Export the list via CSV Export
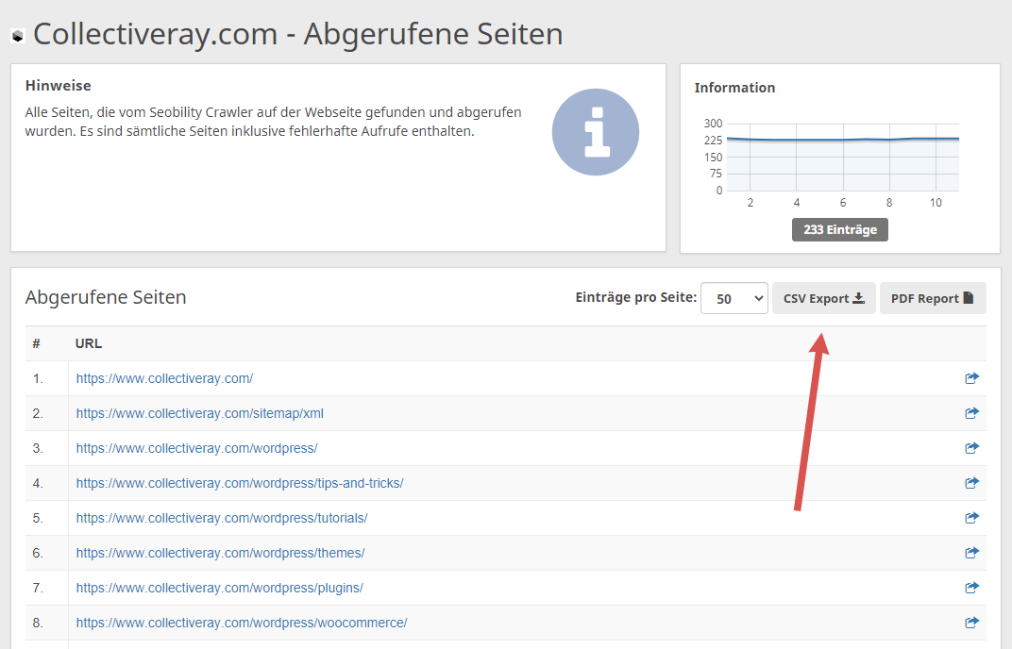The width and height of the screenshot is (1012, 649). (x=823, y=298)
